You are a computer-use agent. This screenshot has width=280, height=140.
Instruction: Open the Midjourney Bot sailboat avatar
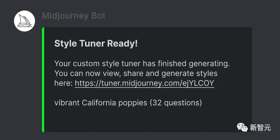24,21
